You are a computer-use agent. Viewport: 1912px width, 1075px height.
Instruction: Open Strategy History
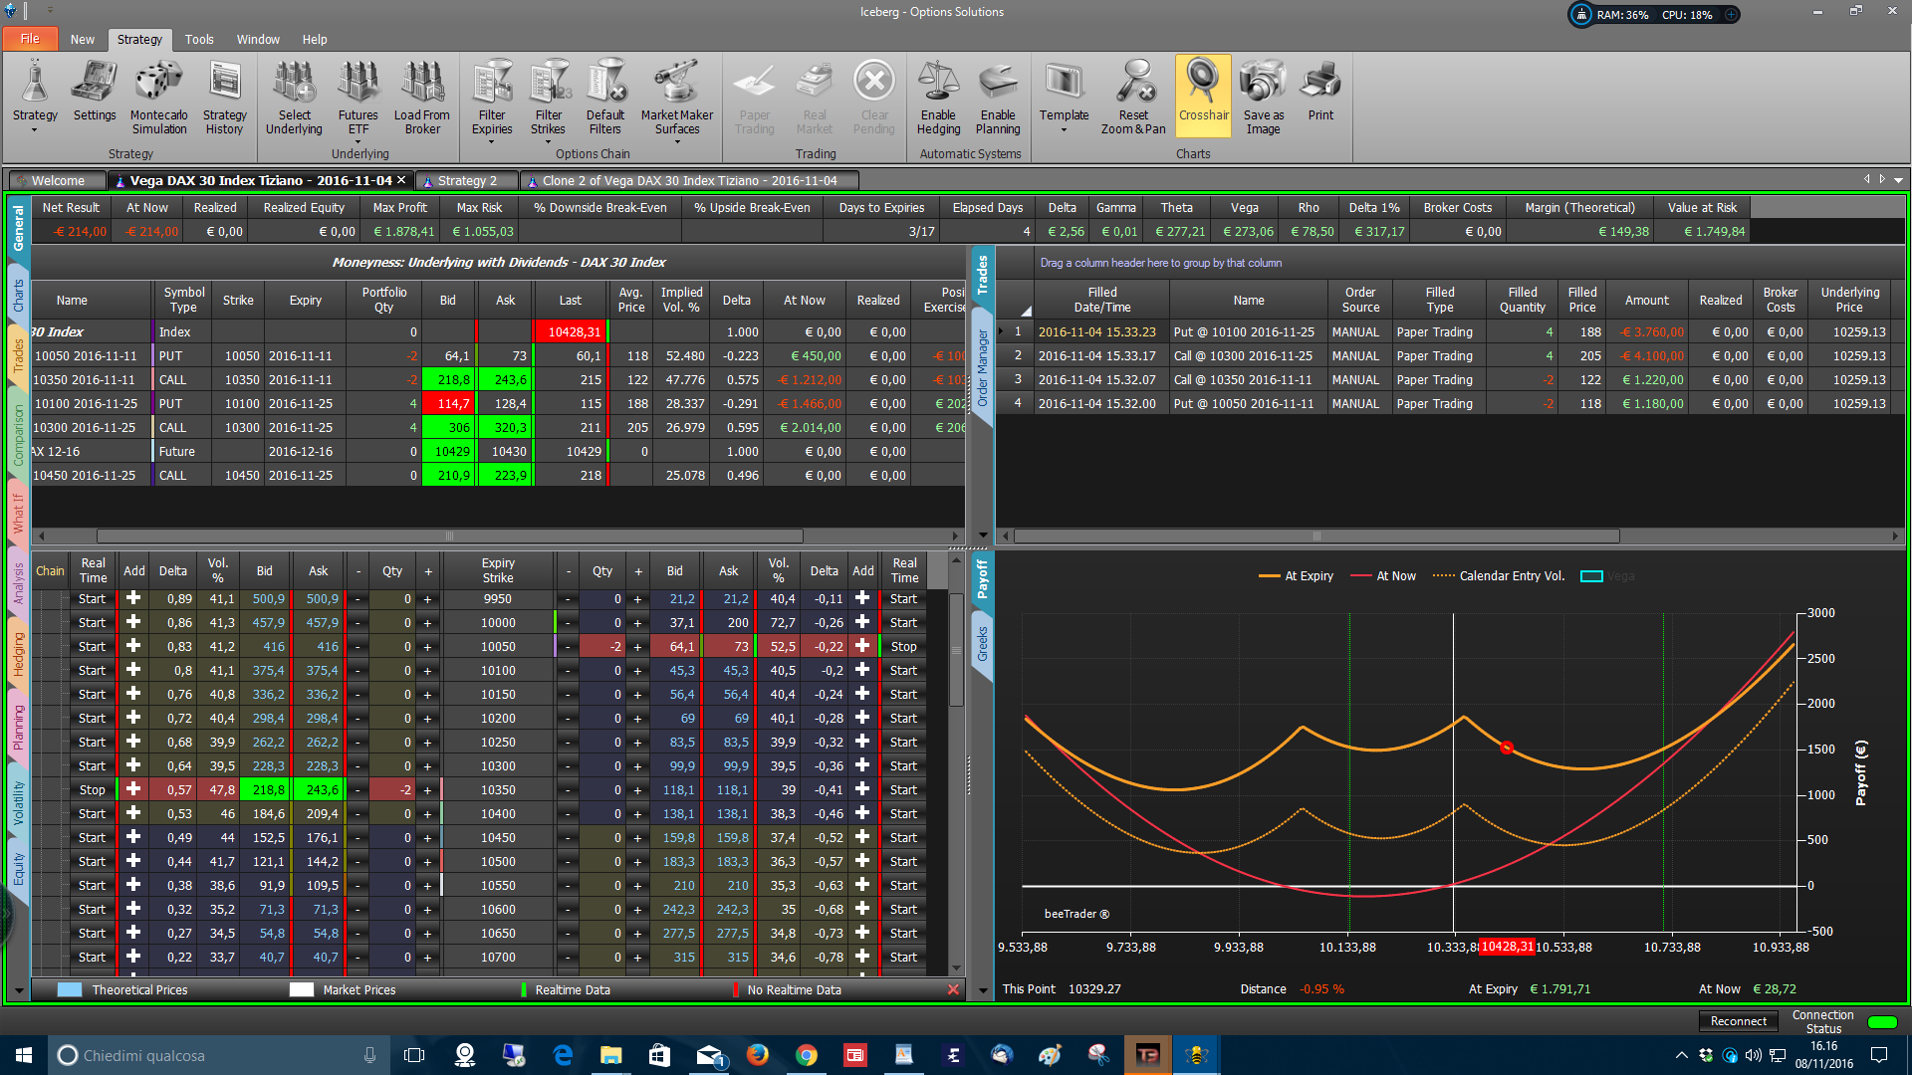click(x=224, y=97)
